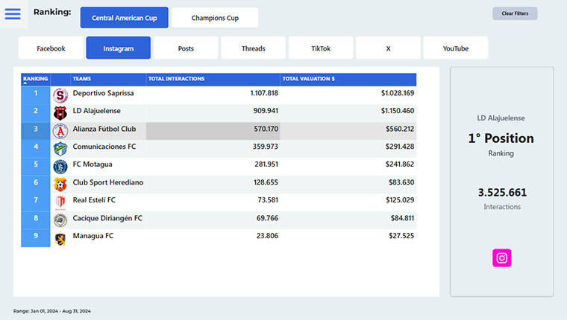
Task: Open the hamburger menu
Action: click(13, 13)
